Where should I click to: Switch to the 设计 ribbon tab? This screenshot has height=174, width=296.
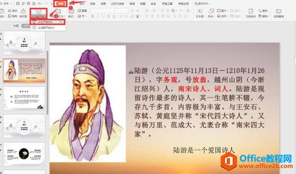coord(82,4)
